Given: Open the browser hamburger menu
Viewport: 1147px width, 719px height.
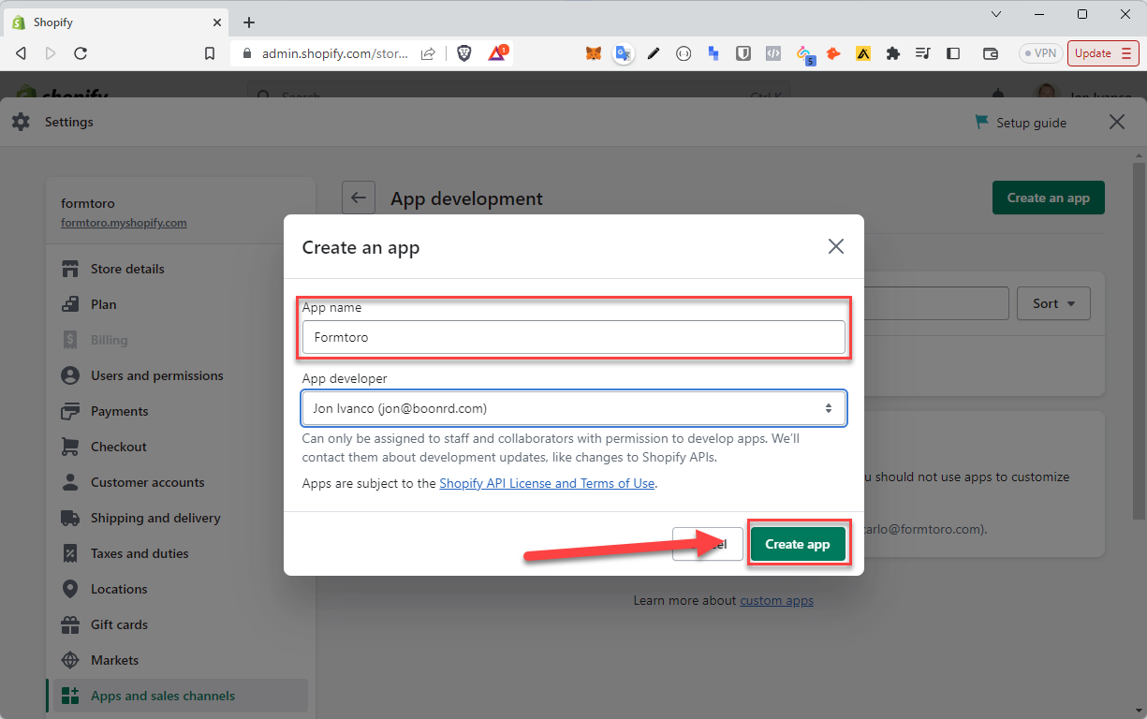Looking at the screenshot, I should click(x=1125, y=53).
